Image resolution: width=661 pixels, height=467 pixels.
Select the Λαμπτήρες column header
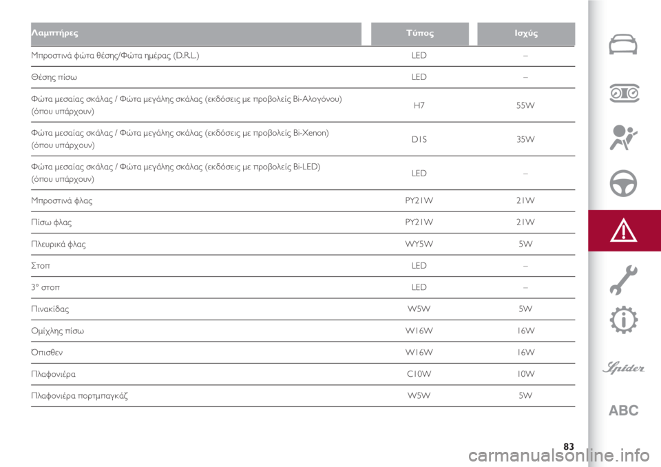point(196,33)
